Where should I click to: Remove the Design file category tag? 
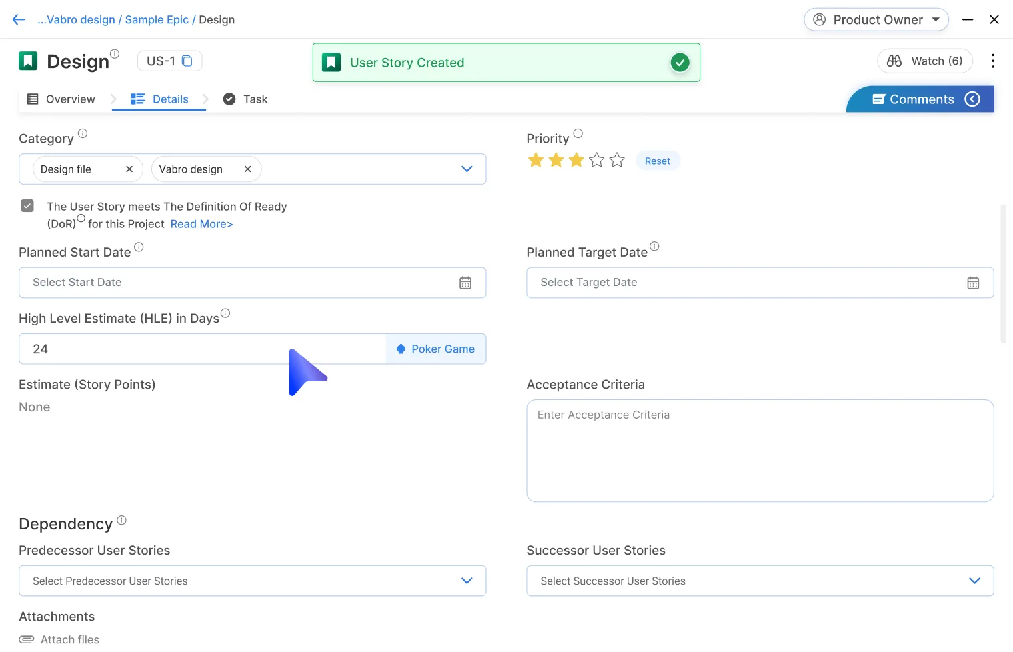pos(129,169)
